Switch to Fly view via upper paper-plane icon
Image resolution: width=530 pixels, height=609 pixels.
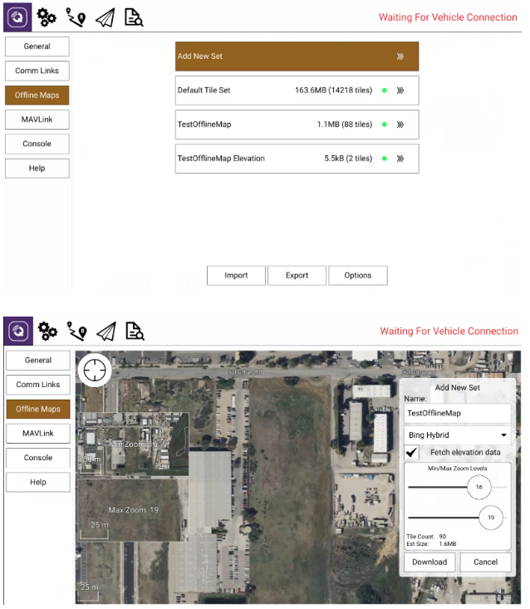point(105,17)
